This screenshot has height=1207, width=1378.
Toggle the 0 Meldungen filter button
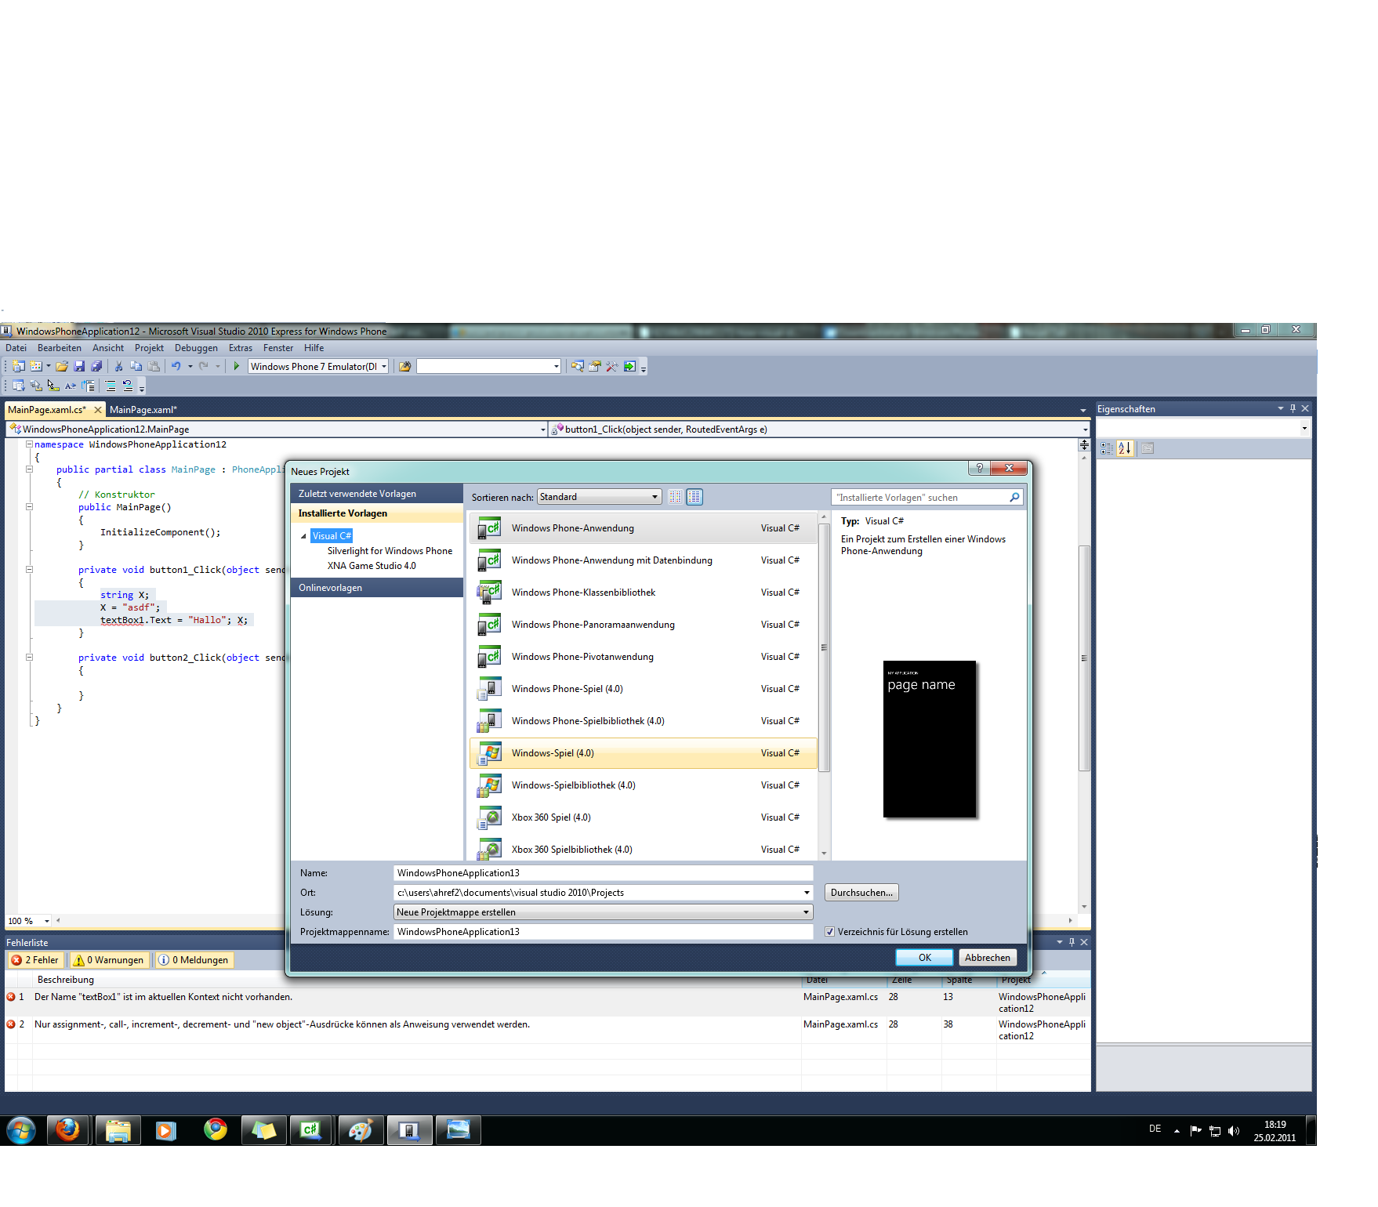[x=194, y=960]
